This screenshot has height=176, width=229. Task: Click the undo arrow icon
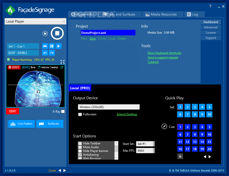[x=45, y=53]
